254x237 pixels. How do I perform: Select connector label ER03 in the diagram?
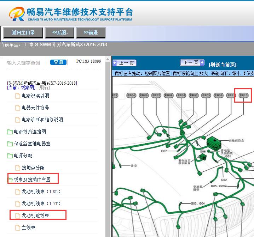point(206,95)
